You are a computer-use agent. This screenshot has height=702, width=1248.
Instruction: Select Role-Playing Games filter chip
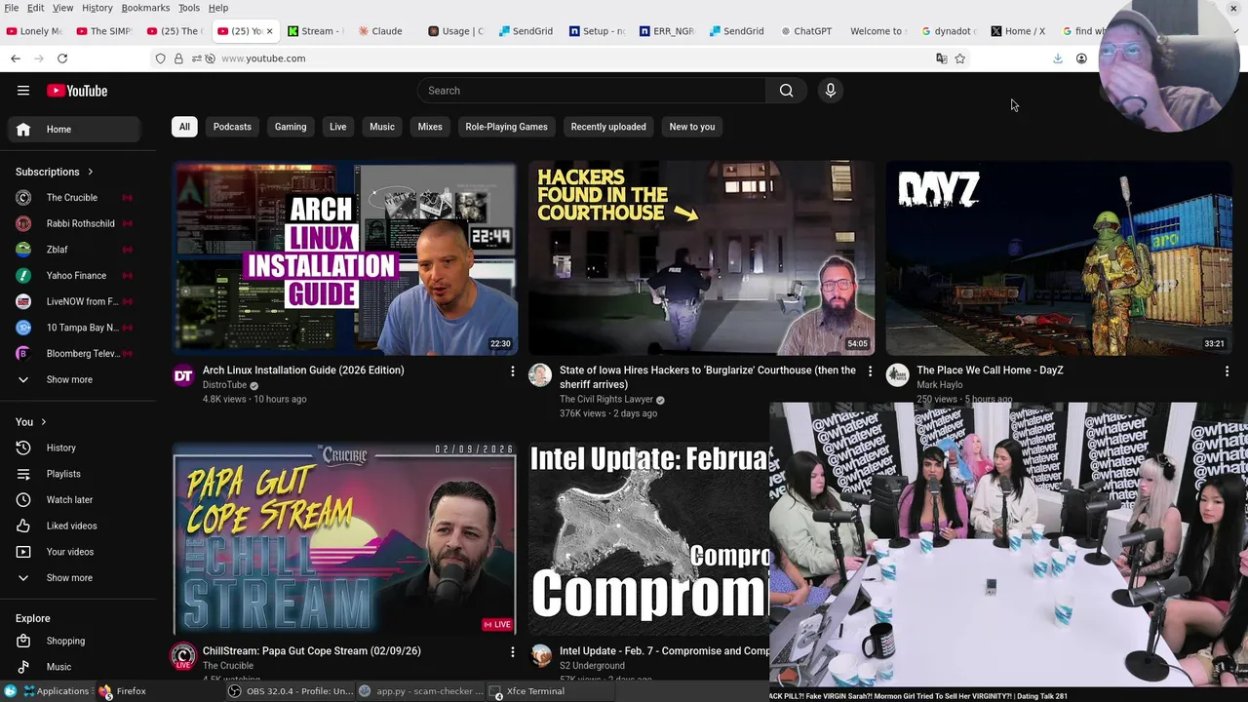(x=506, y=127)
